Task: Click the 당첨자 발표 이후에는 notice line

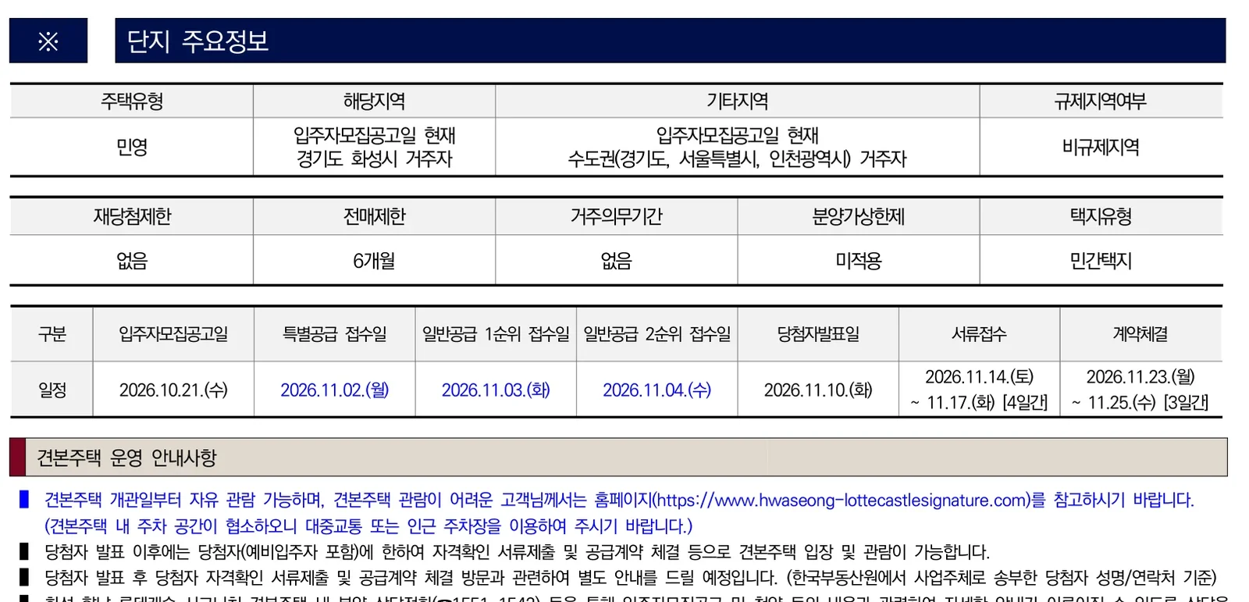Action: click(517, 552)
